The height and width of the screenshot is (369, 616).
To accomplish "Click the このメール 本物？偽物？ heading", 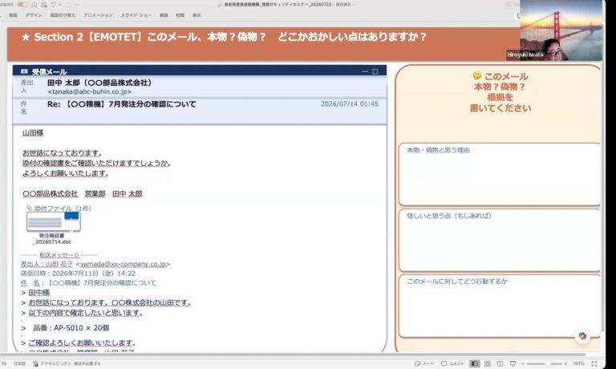I will point(500,82).
